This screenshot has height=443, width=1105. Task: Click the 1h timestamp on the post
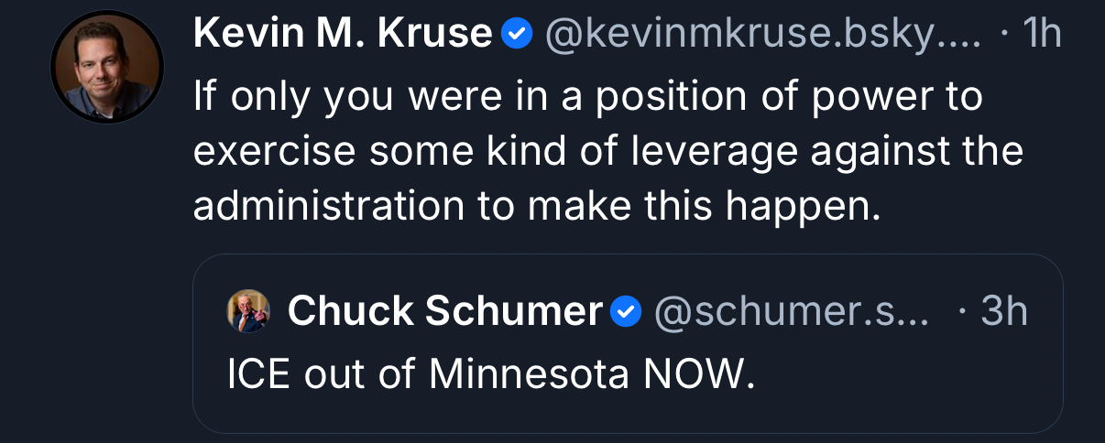coord(1042,35)
